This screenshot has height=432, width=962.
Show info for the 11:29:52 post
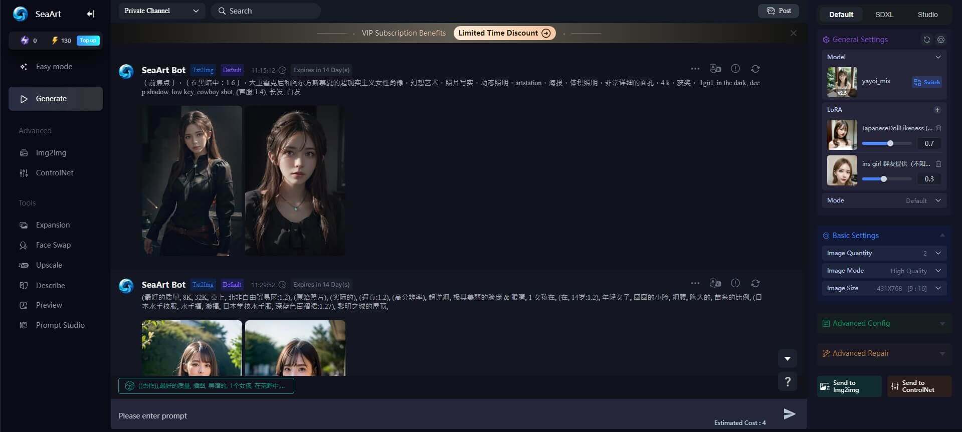[x=735, y=283]
